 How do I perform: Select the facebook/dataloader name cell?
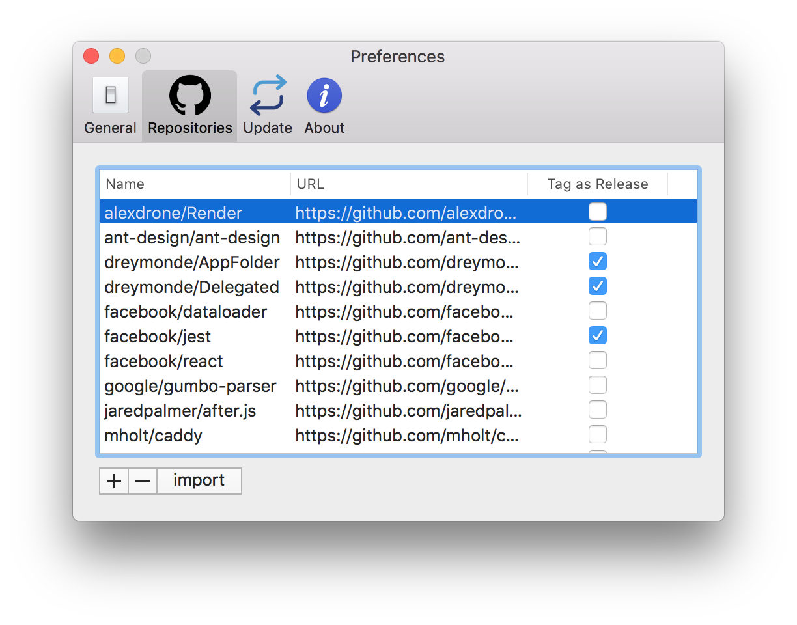click(x=186, y=312)
